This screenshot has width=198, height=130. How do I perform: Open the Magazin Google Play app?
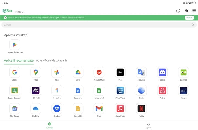pyautogui.click(x=15, y=45)
